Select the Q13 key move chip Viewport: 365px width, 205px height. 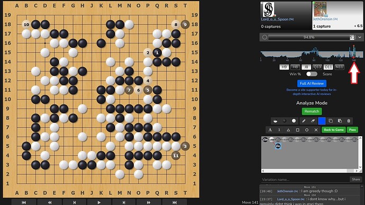click(x=317, y=67)
